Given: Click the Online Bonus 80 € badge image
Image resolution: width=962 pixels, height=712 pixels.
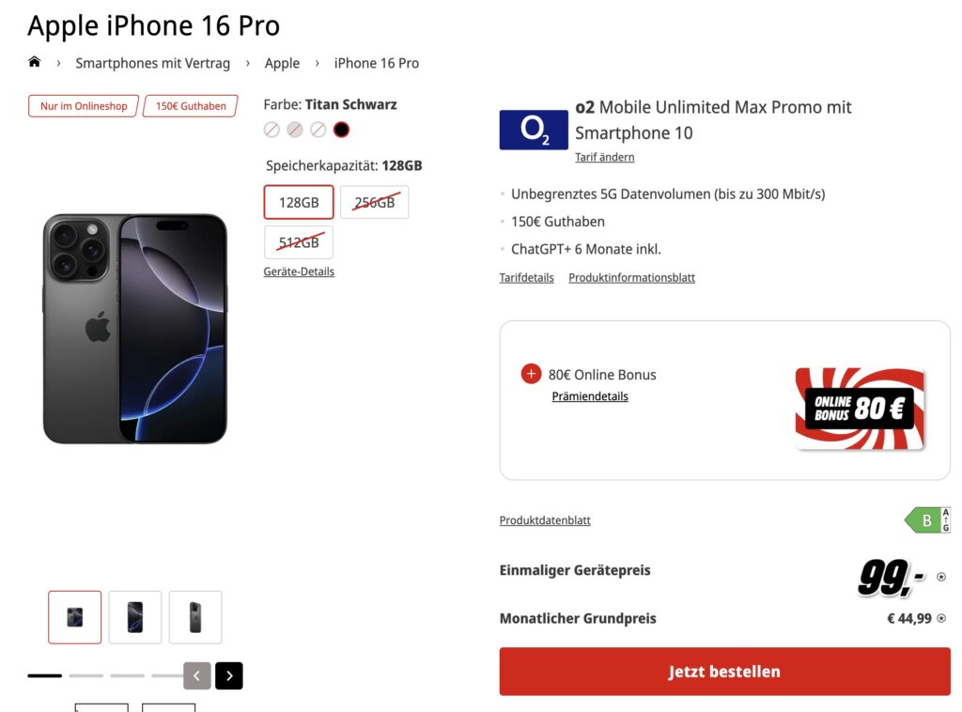Looking at the screenshot, I should (x=860, y=409).
